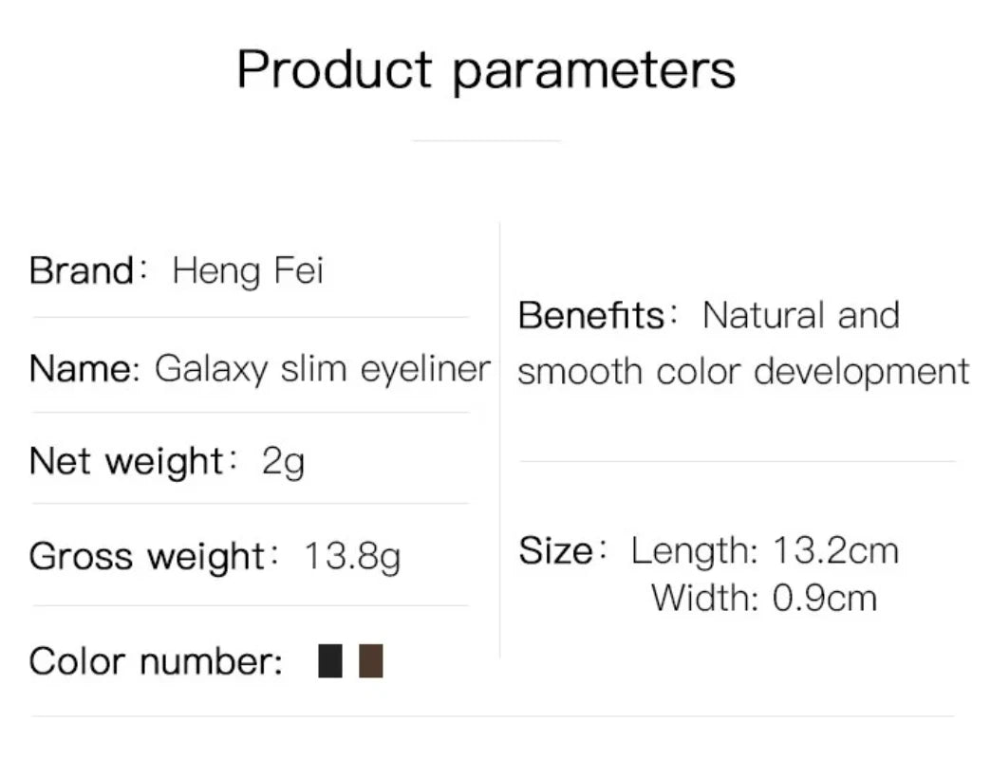Click the short divider under the heading
This screenshot has width=991, height=759.
[486, 140]
